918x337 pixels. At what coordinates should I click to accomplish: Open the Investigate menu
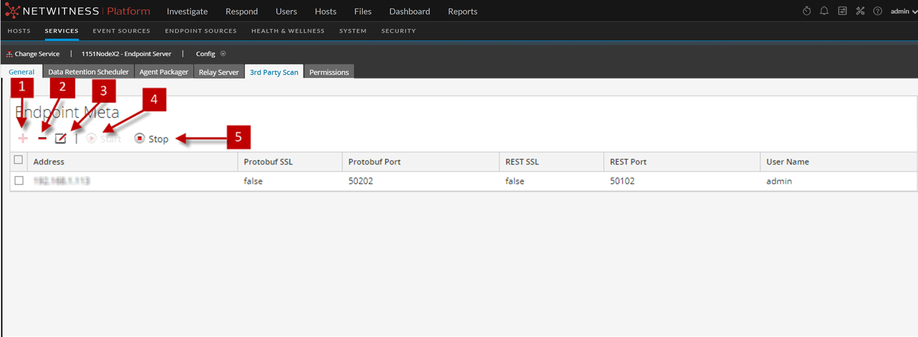pos(187,11)
